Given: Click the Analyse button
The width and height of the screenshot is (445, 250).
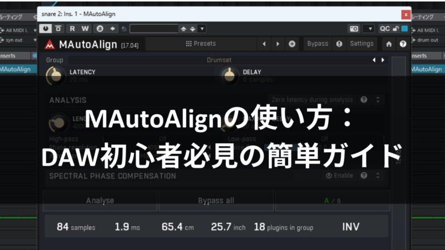Looking at the screenshot, I should (x=100, y=201).
